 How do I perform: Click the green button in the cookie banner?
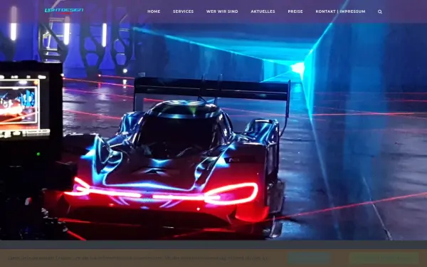click(384, 258)
